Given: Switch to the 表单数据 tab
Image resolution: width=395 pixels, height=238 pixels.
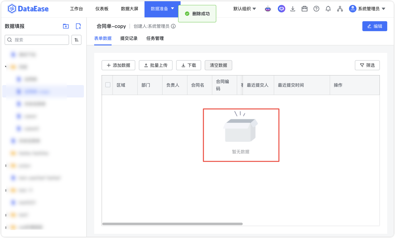Looking at the screenshot, I should (x=103, y=38).
